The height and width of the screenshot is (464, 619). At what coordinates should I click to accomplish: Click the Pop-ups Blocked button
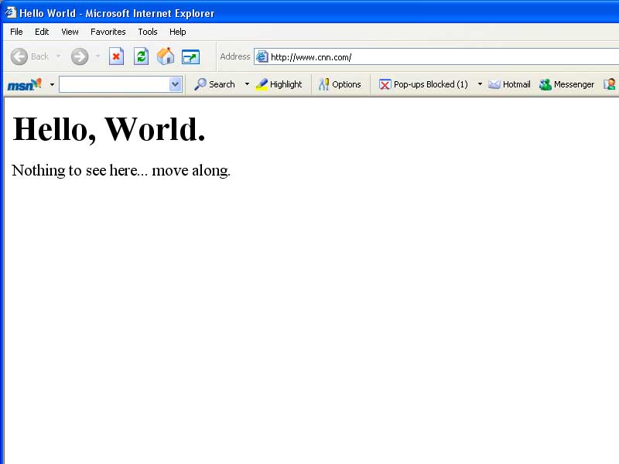[x=423, y=84]
